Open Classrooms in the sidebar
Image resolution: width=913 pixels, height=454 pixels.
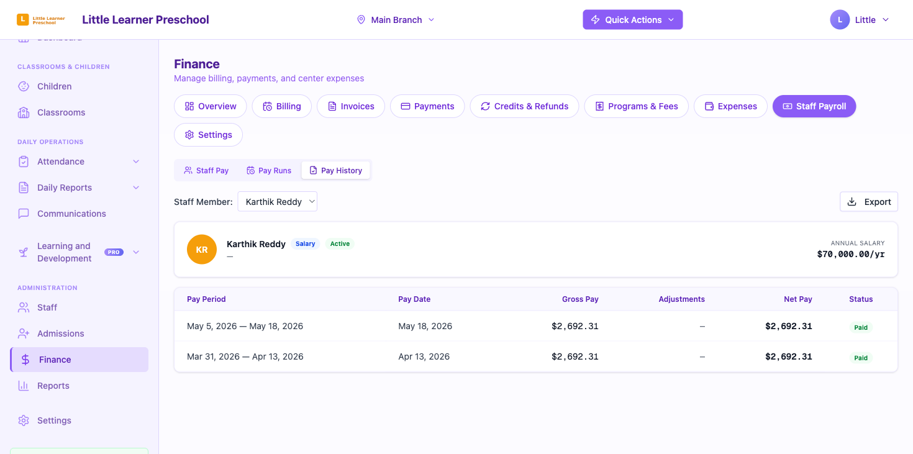tap(79, 112)
